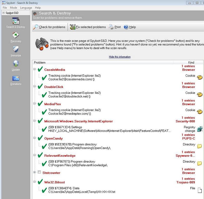Expand the Statcounter tree entry

(34, 172)
